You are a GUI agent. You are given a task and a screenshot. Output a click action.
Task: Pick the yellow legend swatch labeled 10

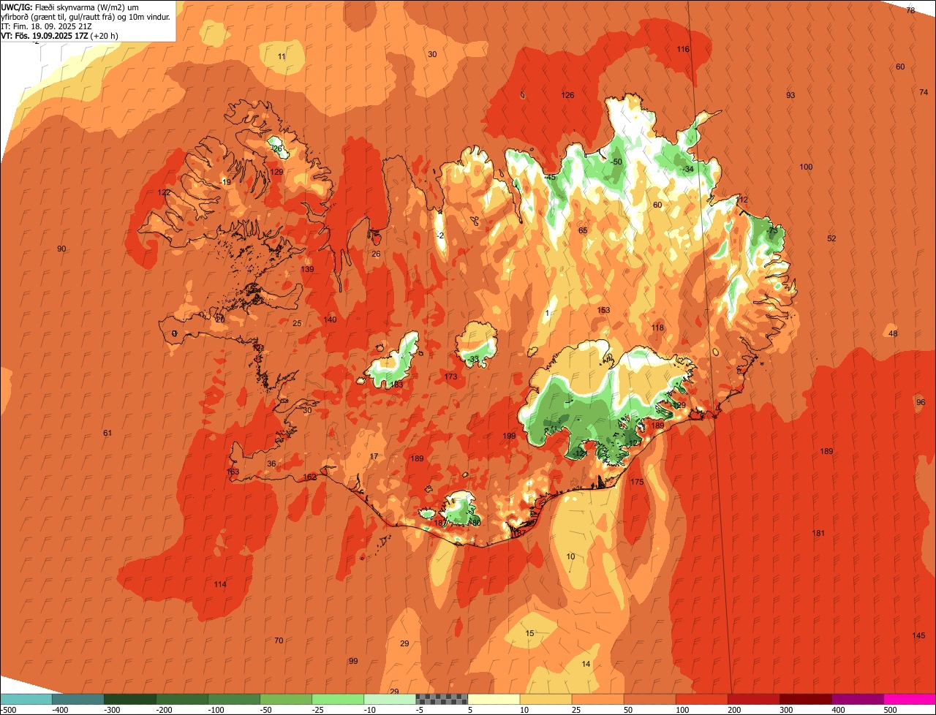pyautogui.click(x=546, y=700)
